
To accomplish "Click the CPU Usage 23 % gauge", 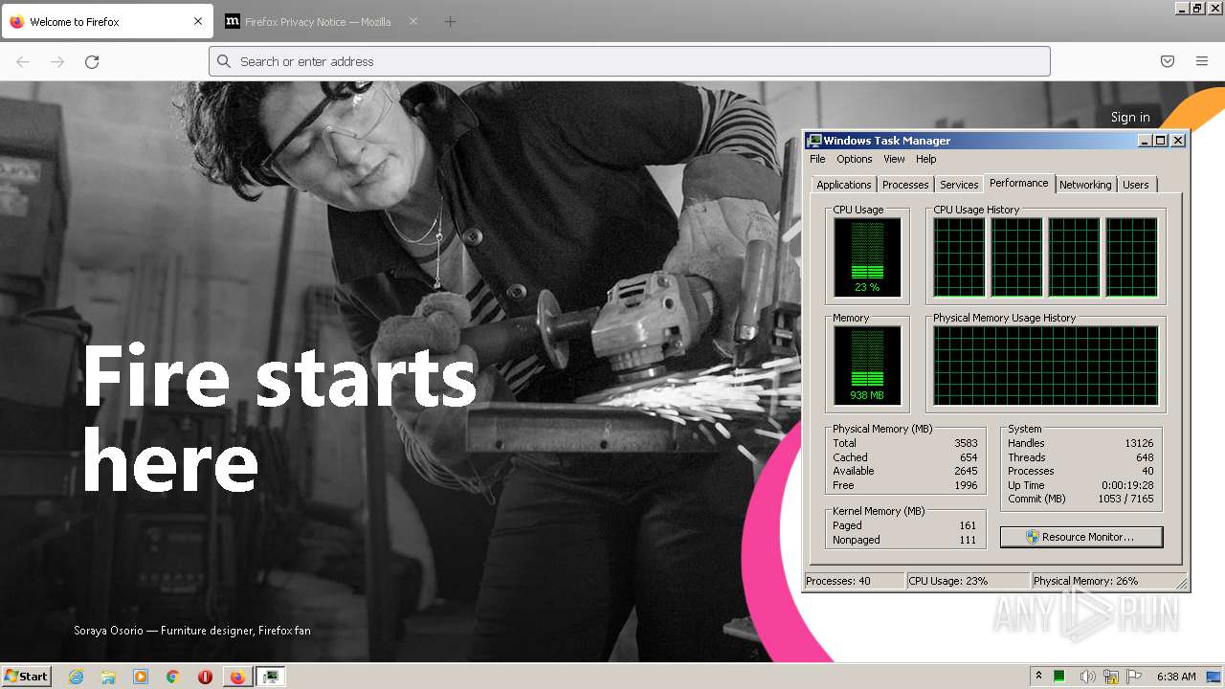I will (x=867, y=256).
